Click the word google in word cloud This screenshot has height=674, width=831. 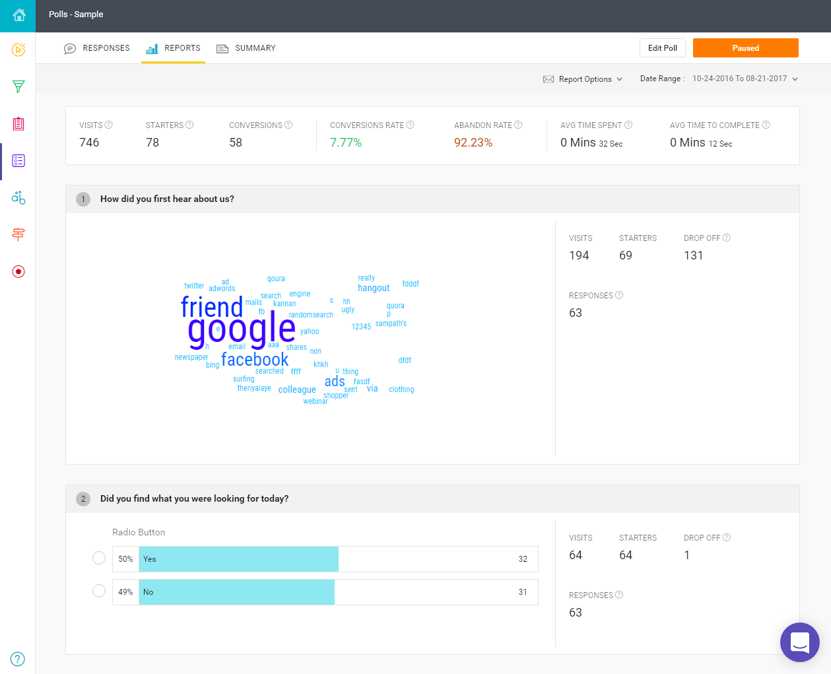(x=242, y=329)
